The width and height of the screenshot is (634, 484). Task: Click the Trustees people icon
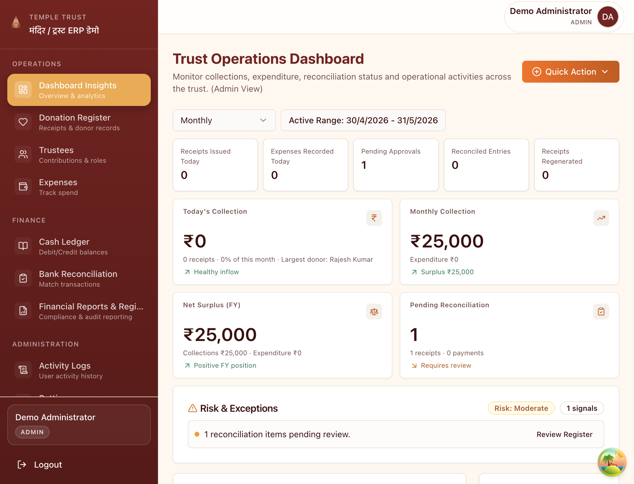click(23, 154)
